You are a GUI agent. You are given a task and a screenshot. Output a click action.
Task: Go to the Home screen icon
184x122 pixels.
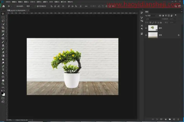(3, 6)
